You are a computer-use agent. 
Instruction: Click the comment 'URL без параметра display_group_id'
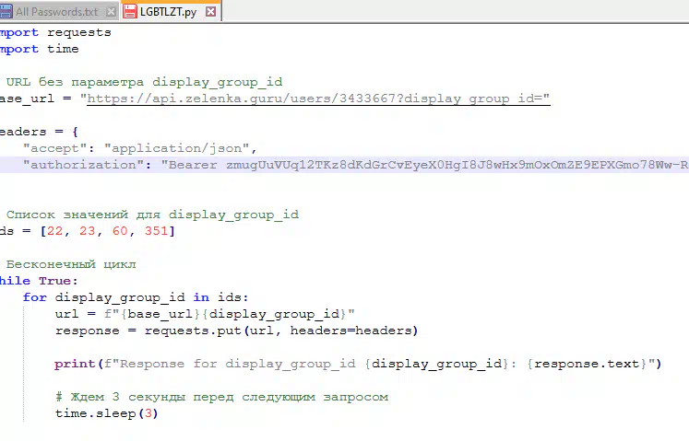(x=144, y=82)
